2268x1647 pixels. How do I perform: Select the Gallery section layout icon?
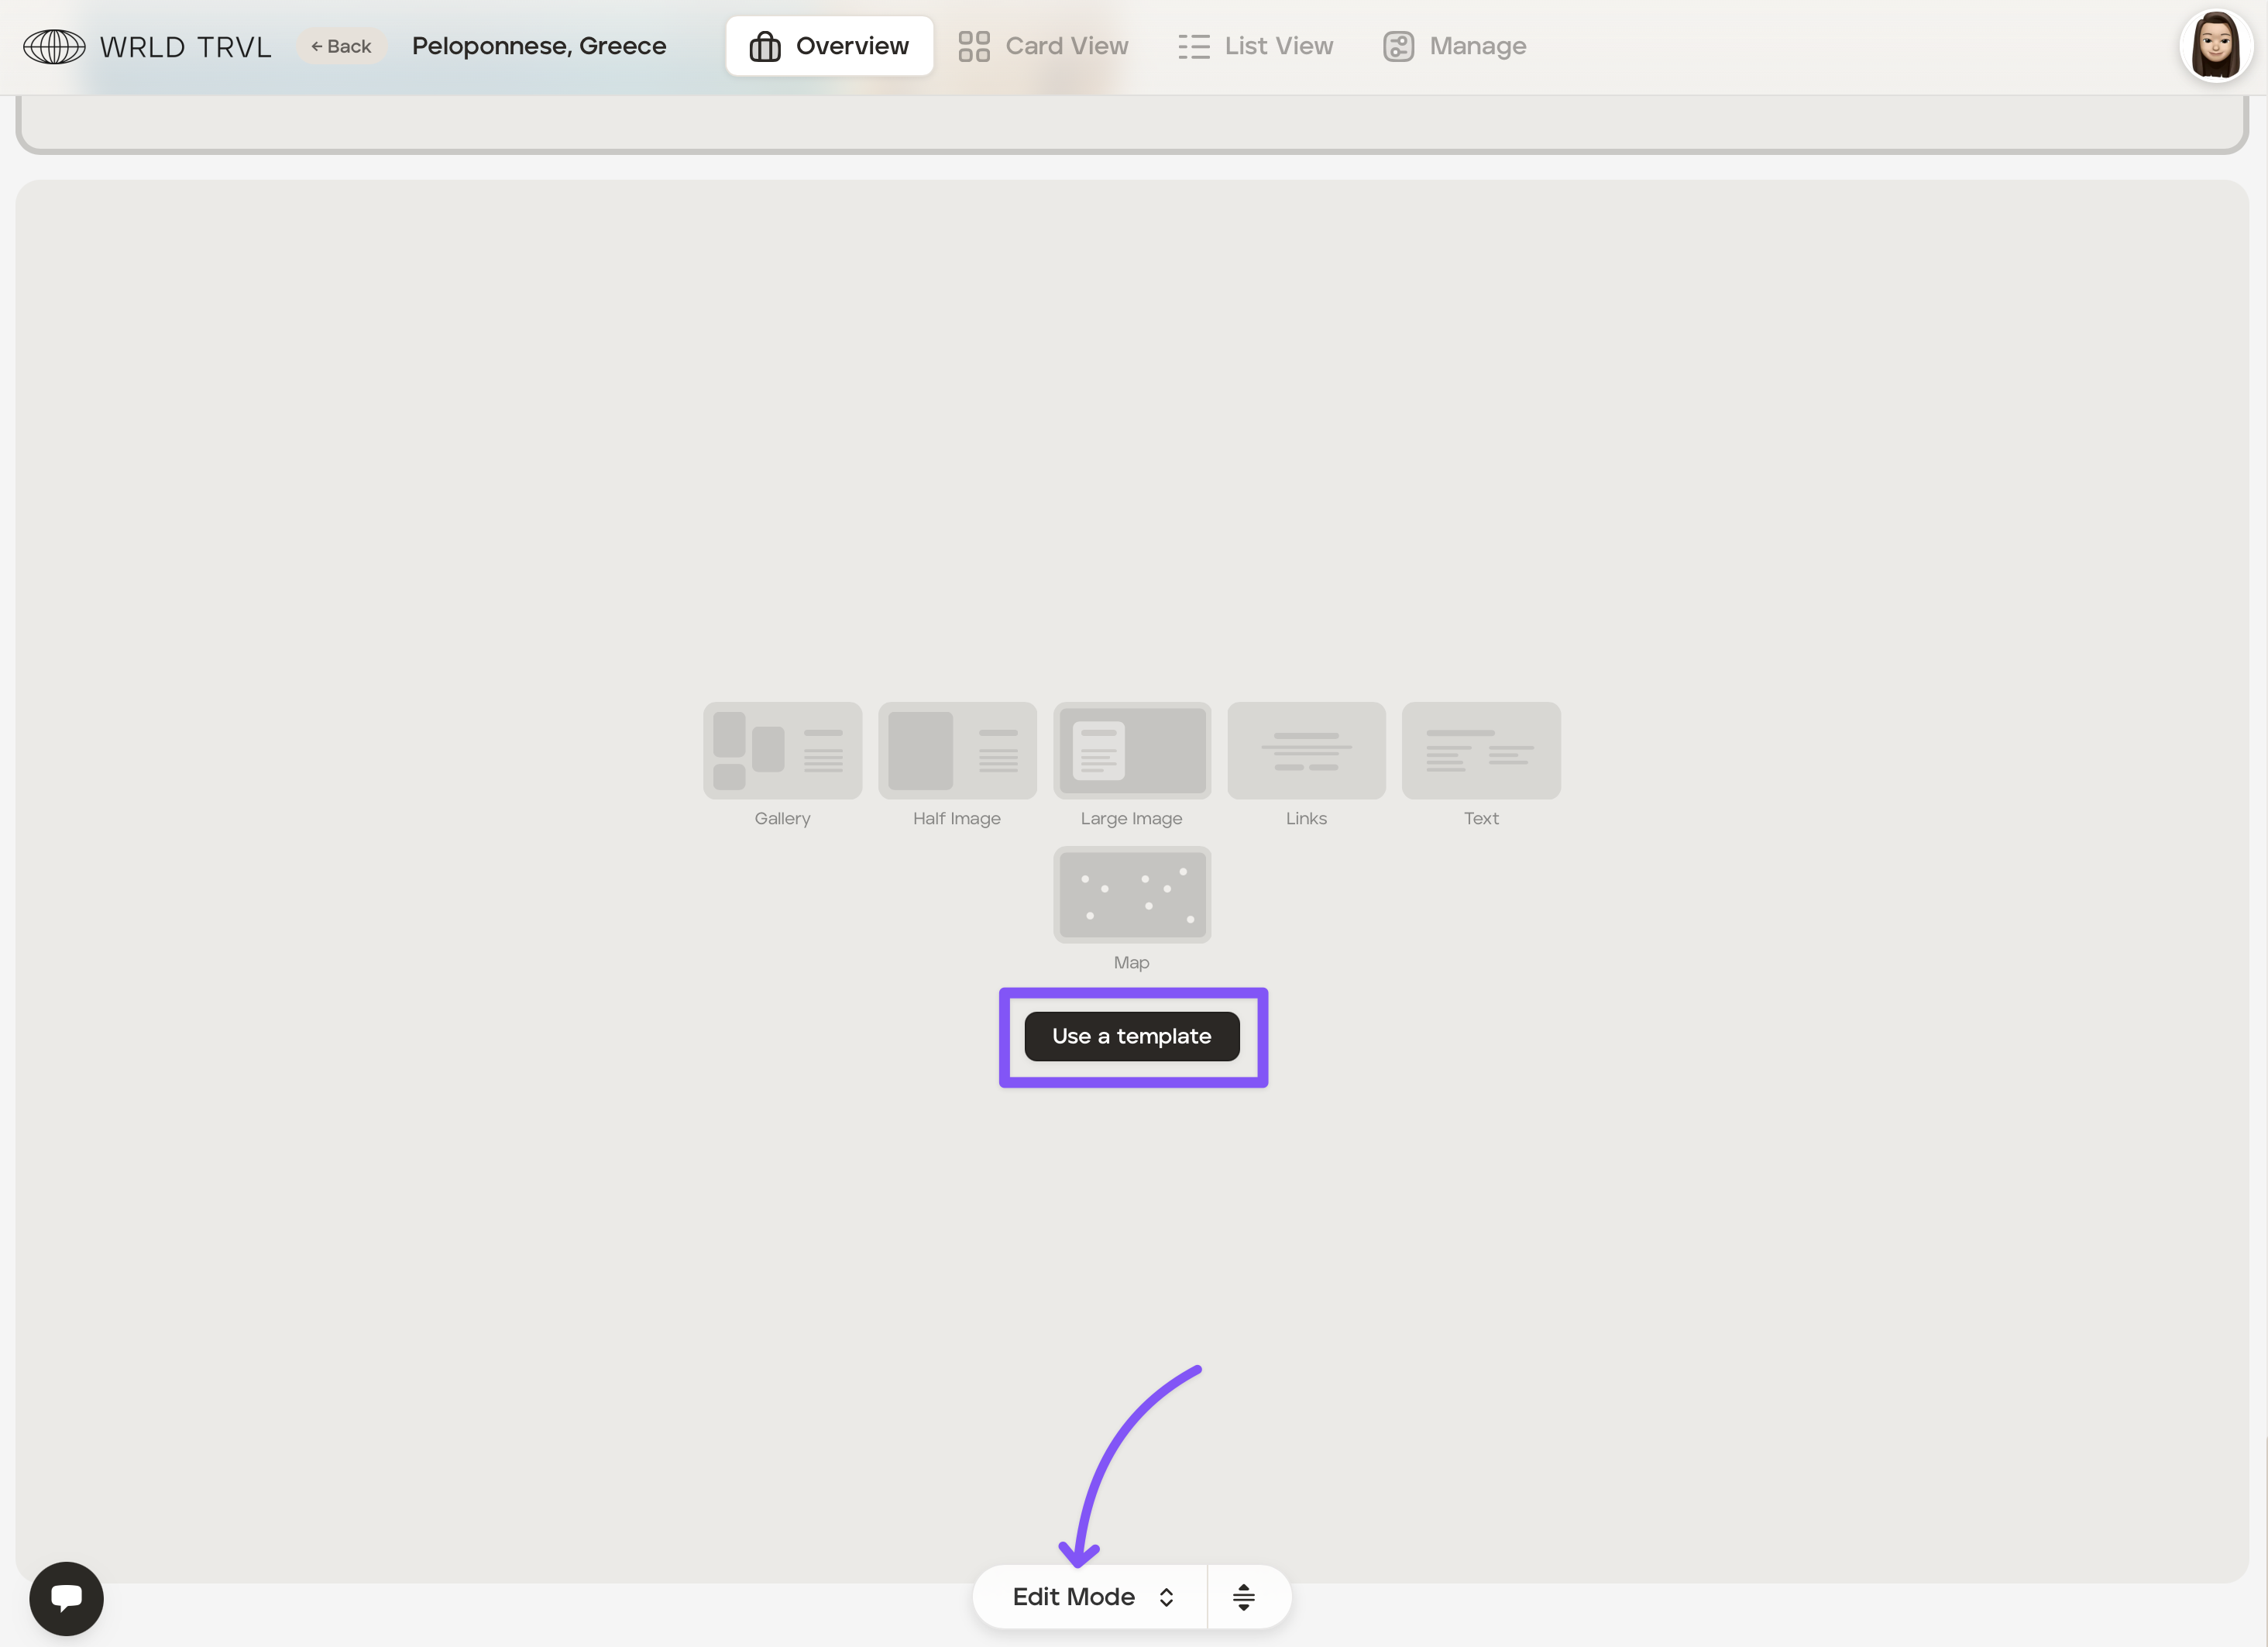(x=782, y=750)
